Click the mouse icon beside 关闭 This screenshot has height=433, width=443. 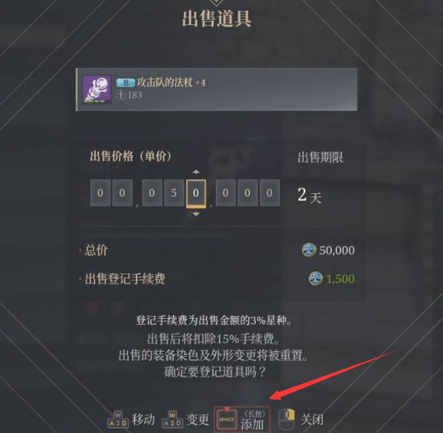pyautogui.click(x=286, y=420)
